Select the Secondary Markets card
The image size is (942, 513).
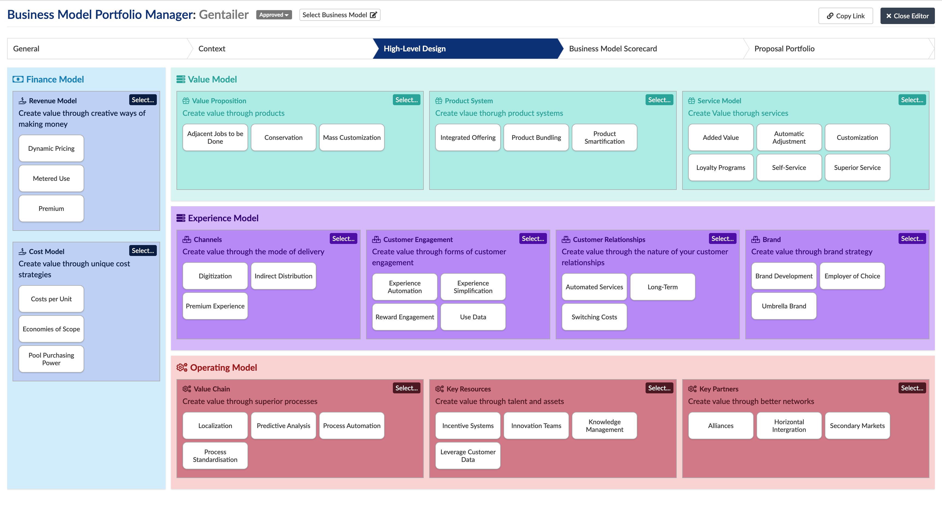point(858,426)
